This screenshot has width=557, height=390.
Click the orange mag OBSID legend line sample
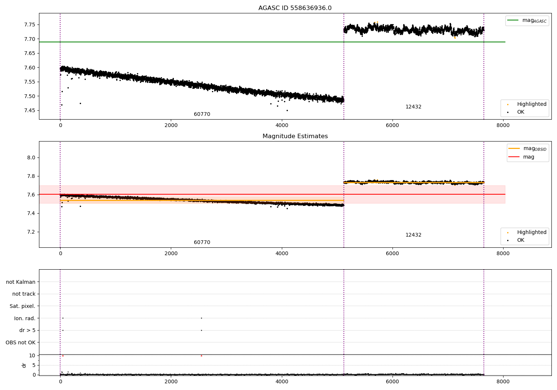[x=514, y=149]
